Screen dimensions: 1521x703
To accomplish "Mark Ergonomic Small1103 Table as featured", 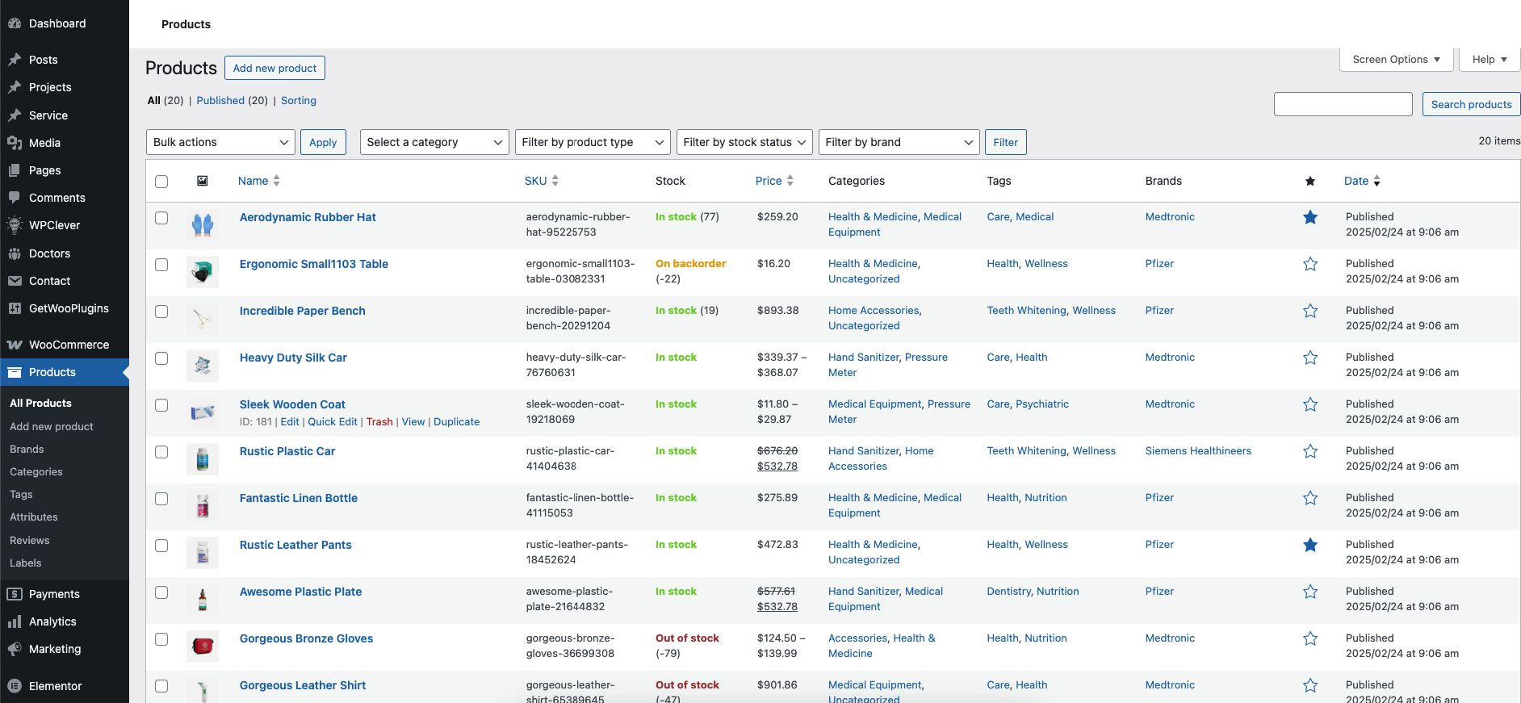I will click(x=1309, y=264).
